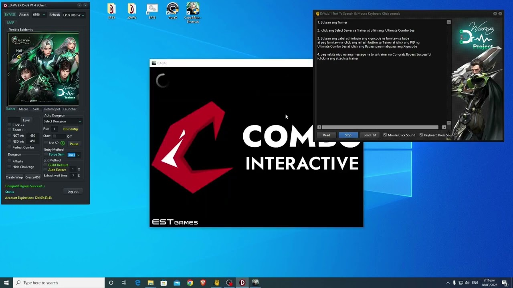Switch to the zDrWz trainer taskbar icon
Image resolution: width=513 pixels, height=288 pixels.
point(242,283)
